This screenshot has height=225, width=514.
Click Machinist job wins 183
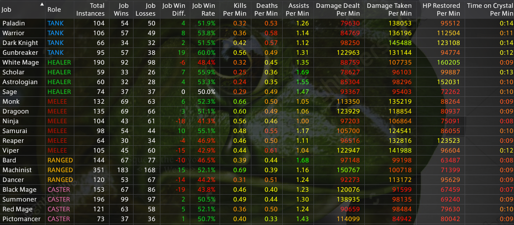123,170
